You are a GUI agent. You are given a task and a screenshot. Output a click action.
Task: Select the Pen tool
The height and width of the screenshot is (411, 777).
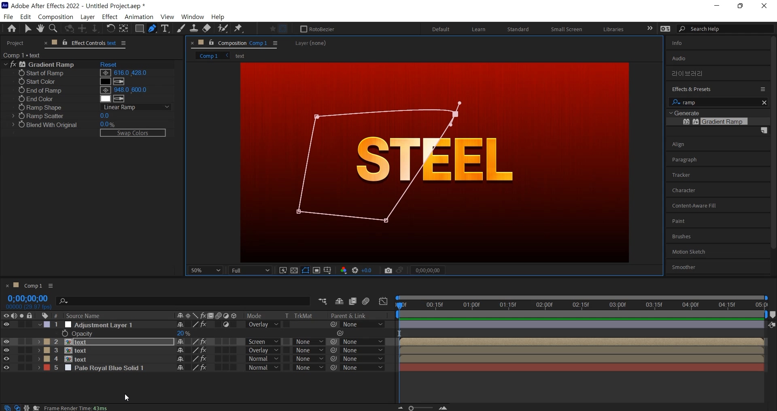click(x=152, y=29)
